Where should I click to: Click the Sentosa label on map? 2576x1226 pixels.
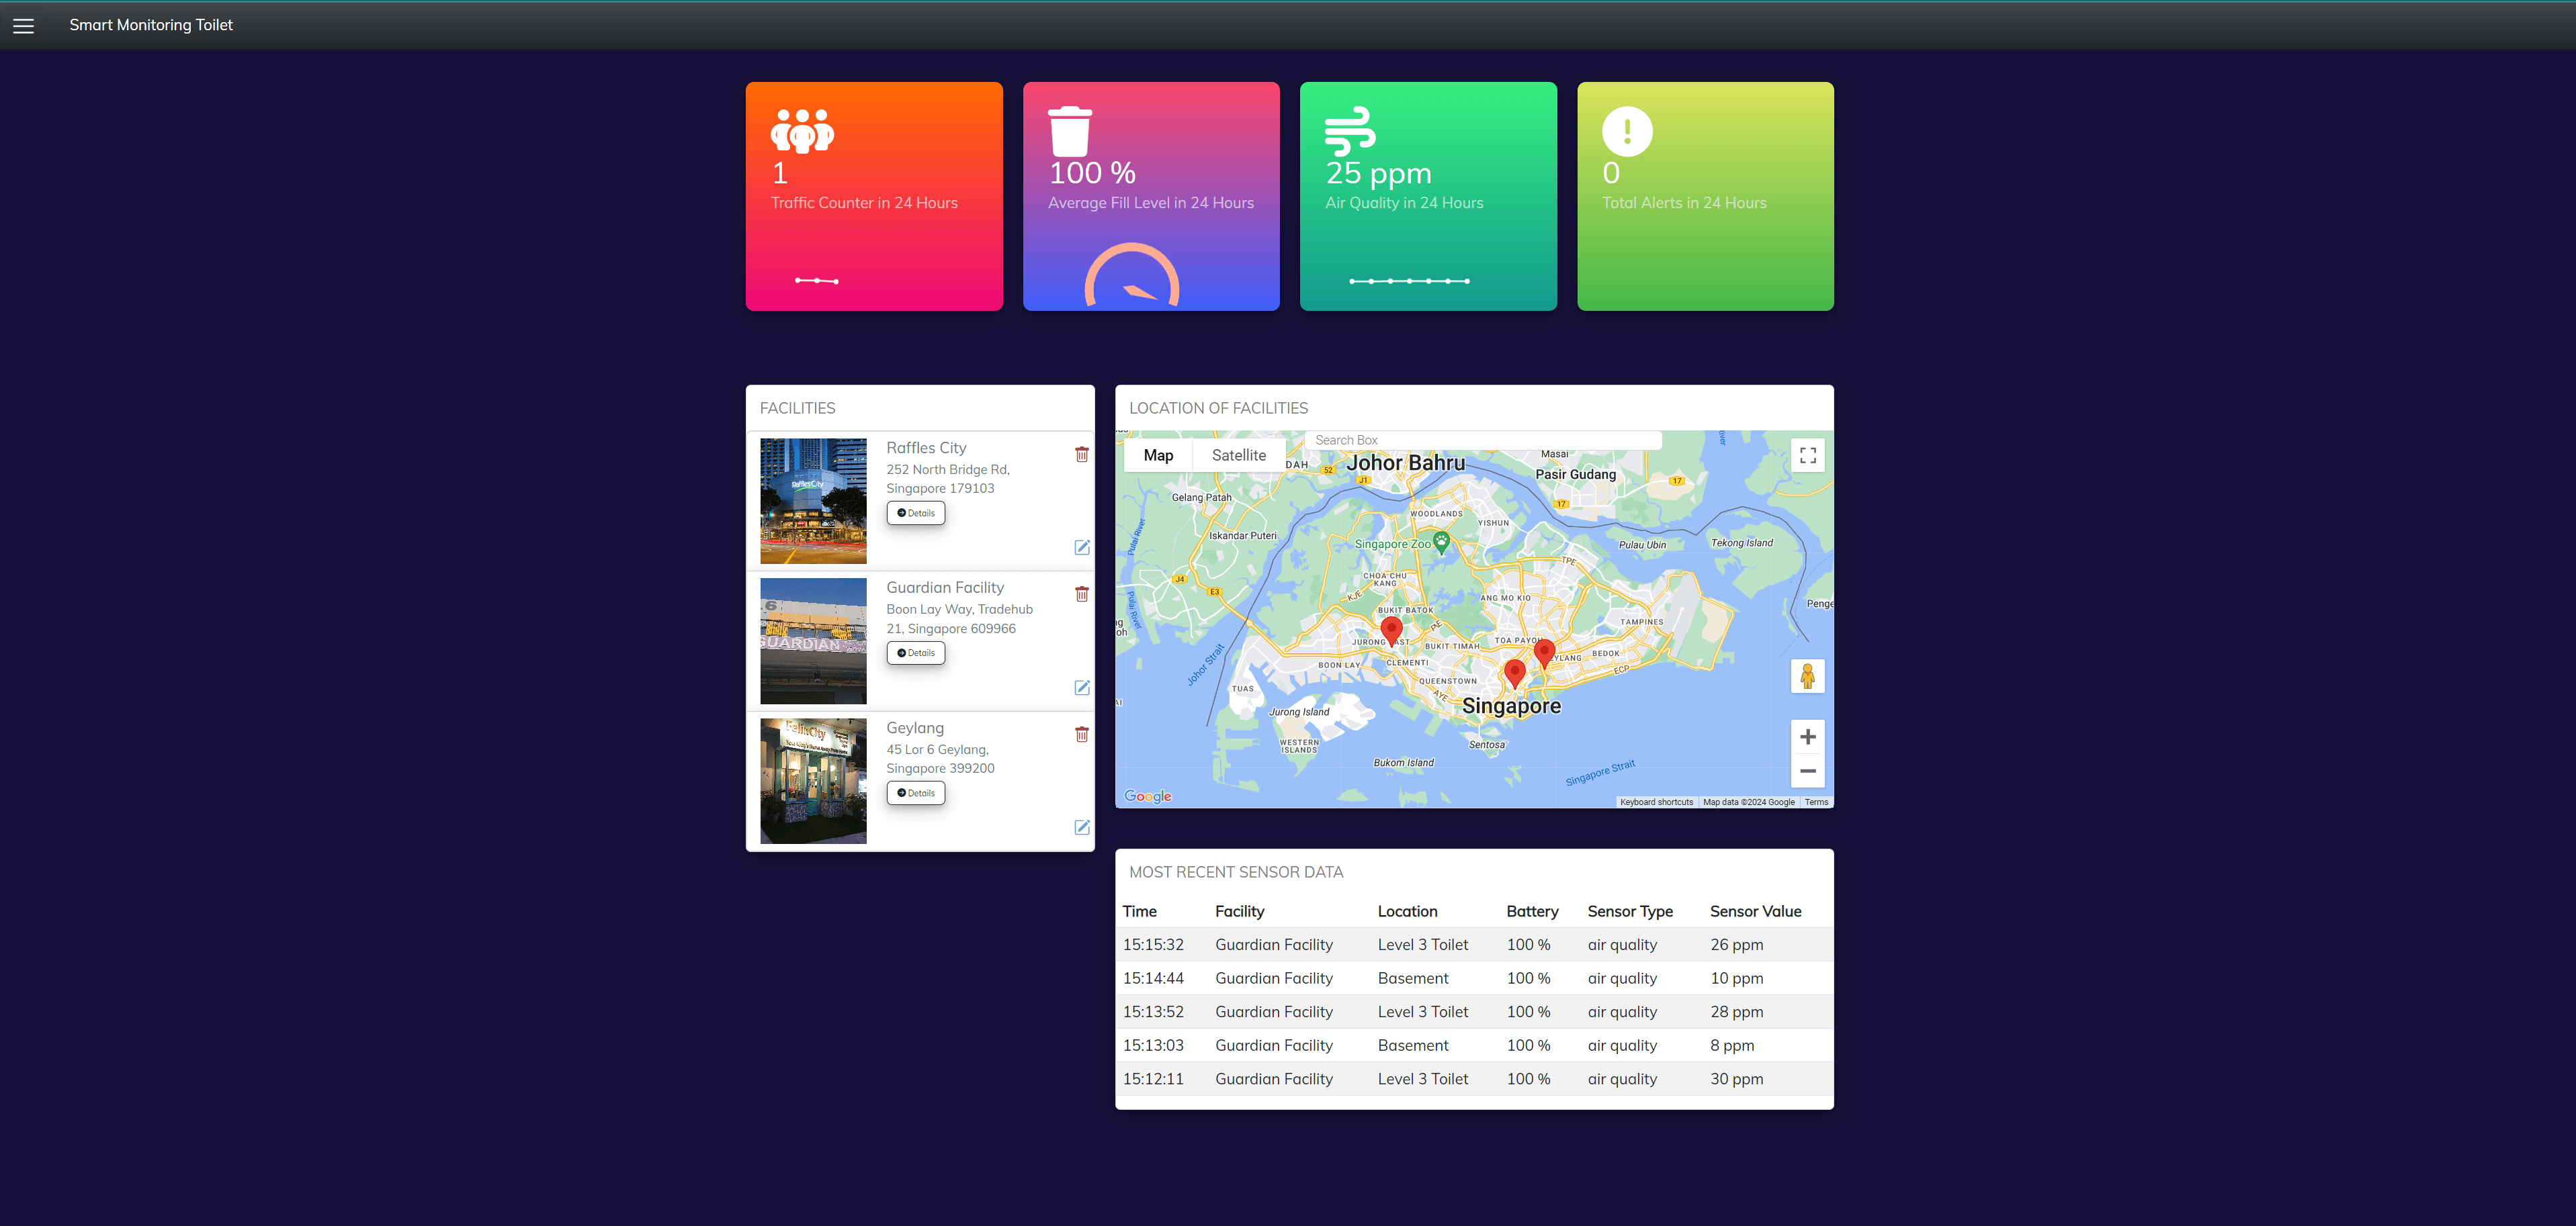pos(1486,745)
